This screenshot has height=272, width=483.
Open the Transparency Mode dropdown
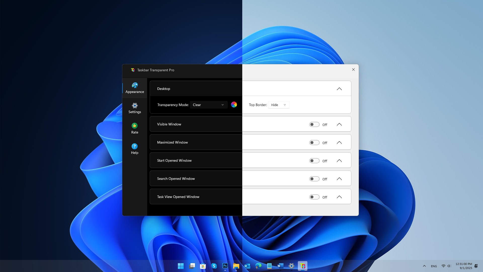pos(209,105)
